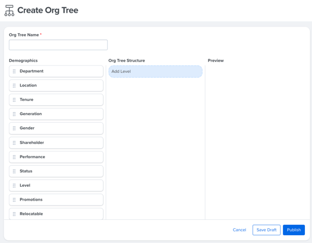
Task: Select the Department demographic card
Action: tap(56, 71)
